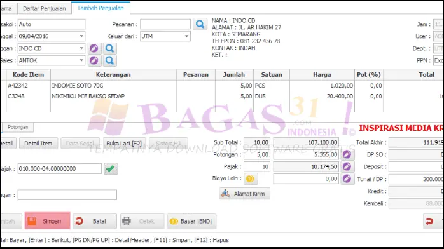Select the Potongan tab
Viewport: 444px width, 249px height.
pos(18,127)
